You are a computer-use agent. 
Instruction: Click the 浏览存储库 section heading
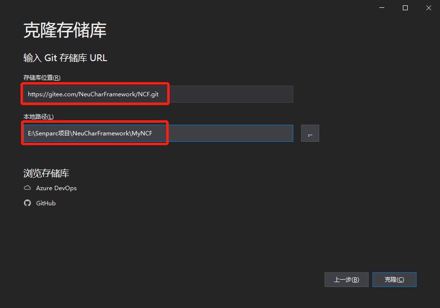point(46,174)
